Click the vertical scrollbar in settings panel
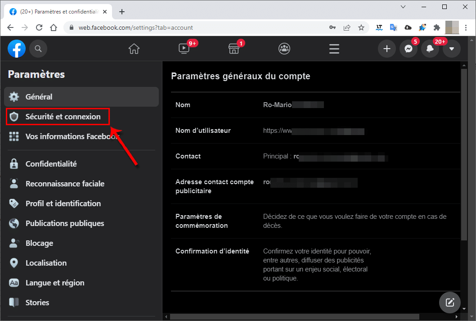Screen dimensions: 476x321 coord(464,155)
